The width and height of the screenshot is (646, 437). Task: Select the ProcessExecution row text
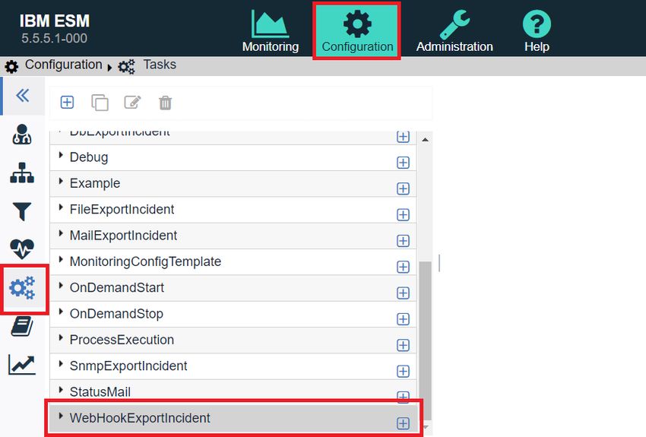click(122, 340)
